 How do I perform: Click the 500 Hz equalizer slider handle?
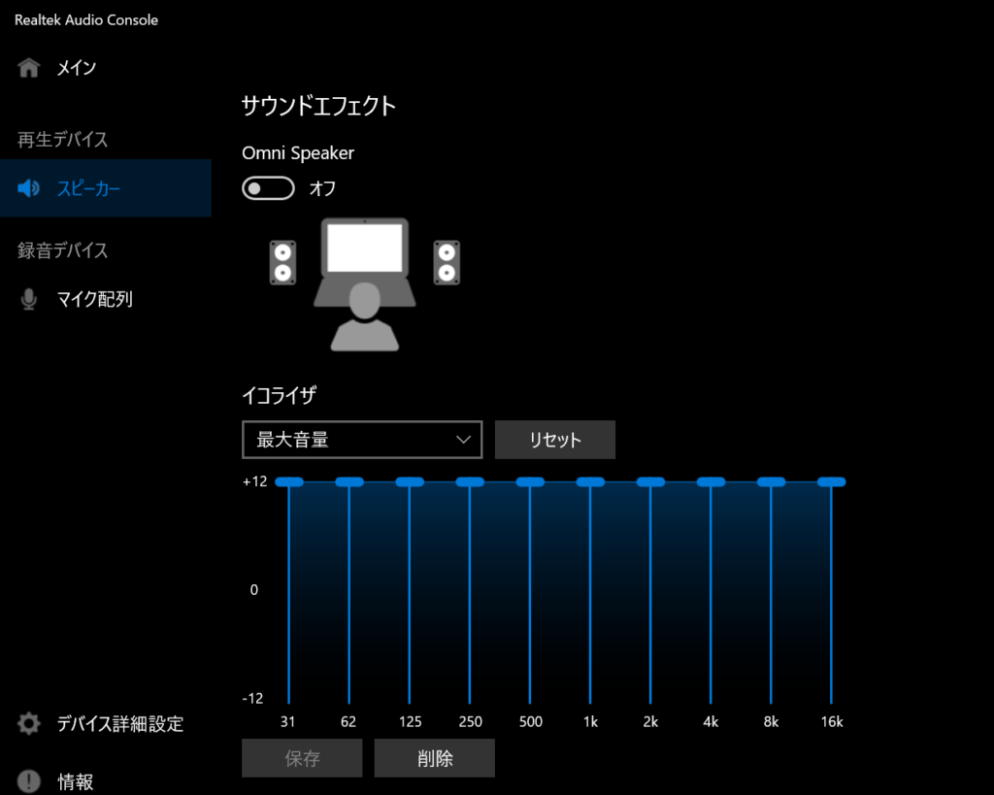click(x=530, y=481)
